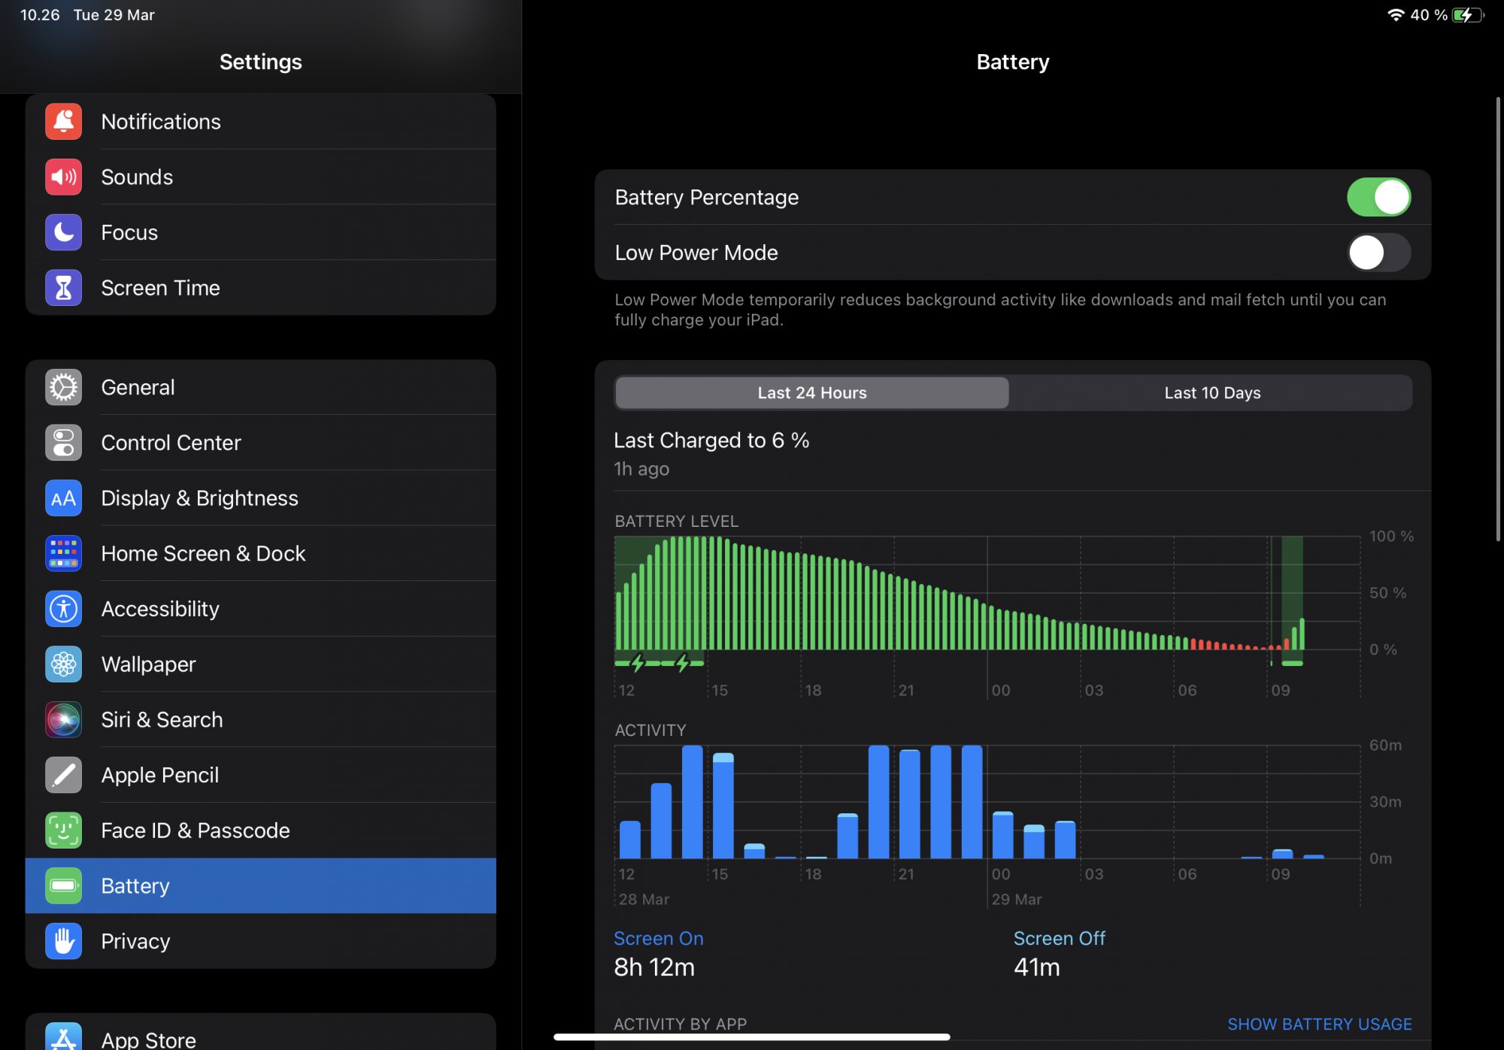Click the battery status icon in status bar

[x=1466, y=15]
